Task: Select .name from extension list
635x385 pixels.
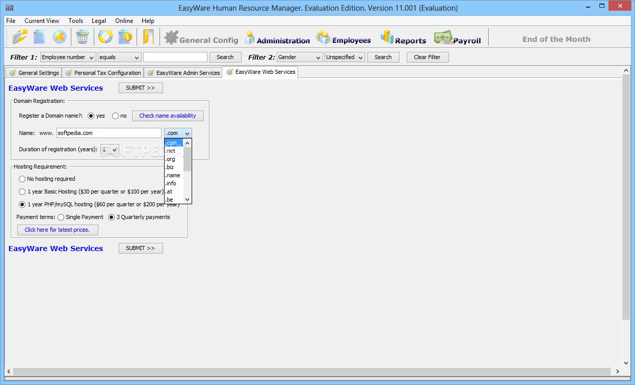Action: 173,175
